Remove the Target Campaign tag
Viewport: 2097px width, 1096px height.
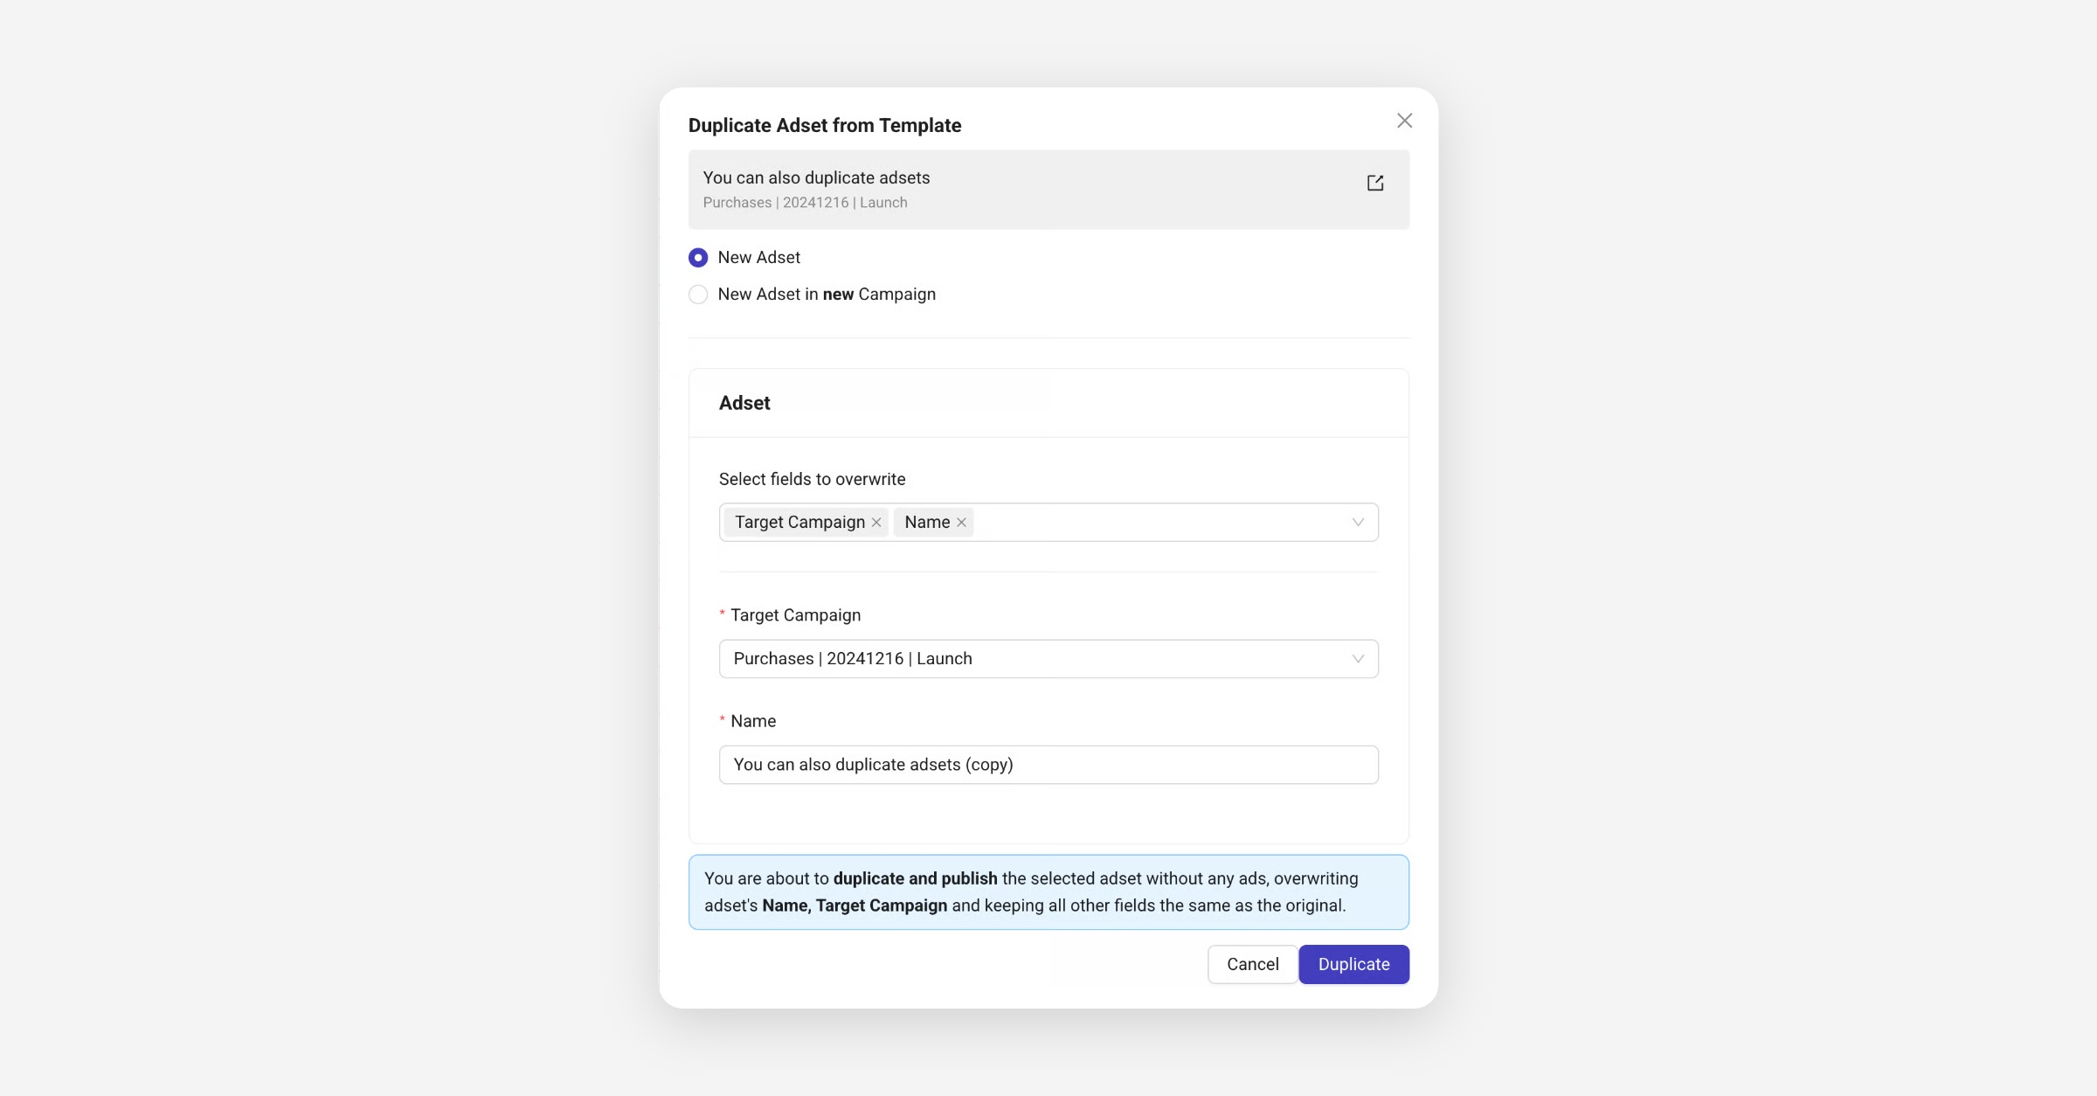click(x=876, y=523)
